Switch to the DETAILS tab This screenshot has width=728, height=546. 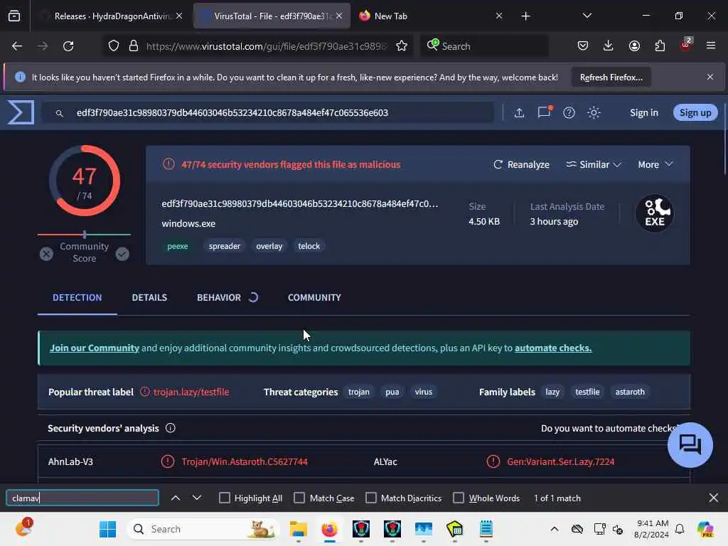[149, 298]
